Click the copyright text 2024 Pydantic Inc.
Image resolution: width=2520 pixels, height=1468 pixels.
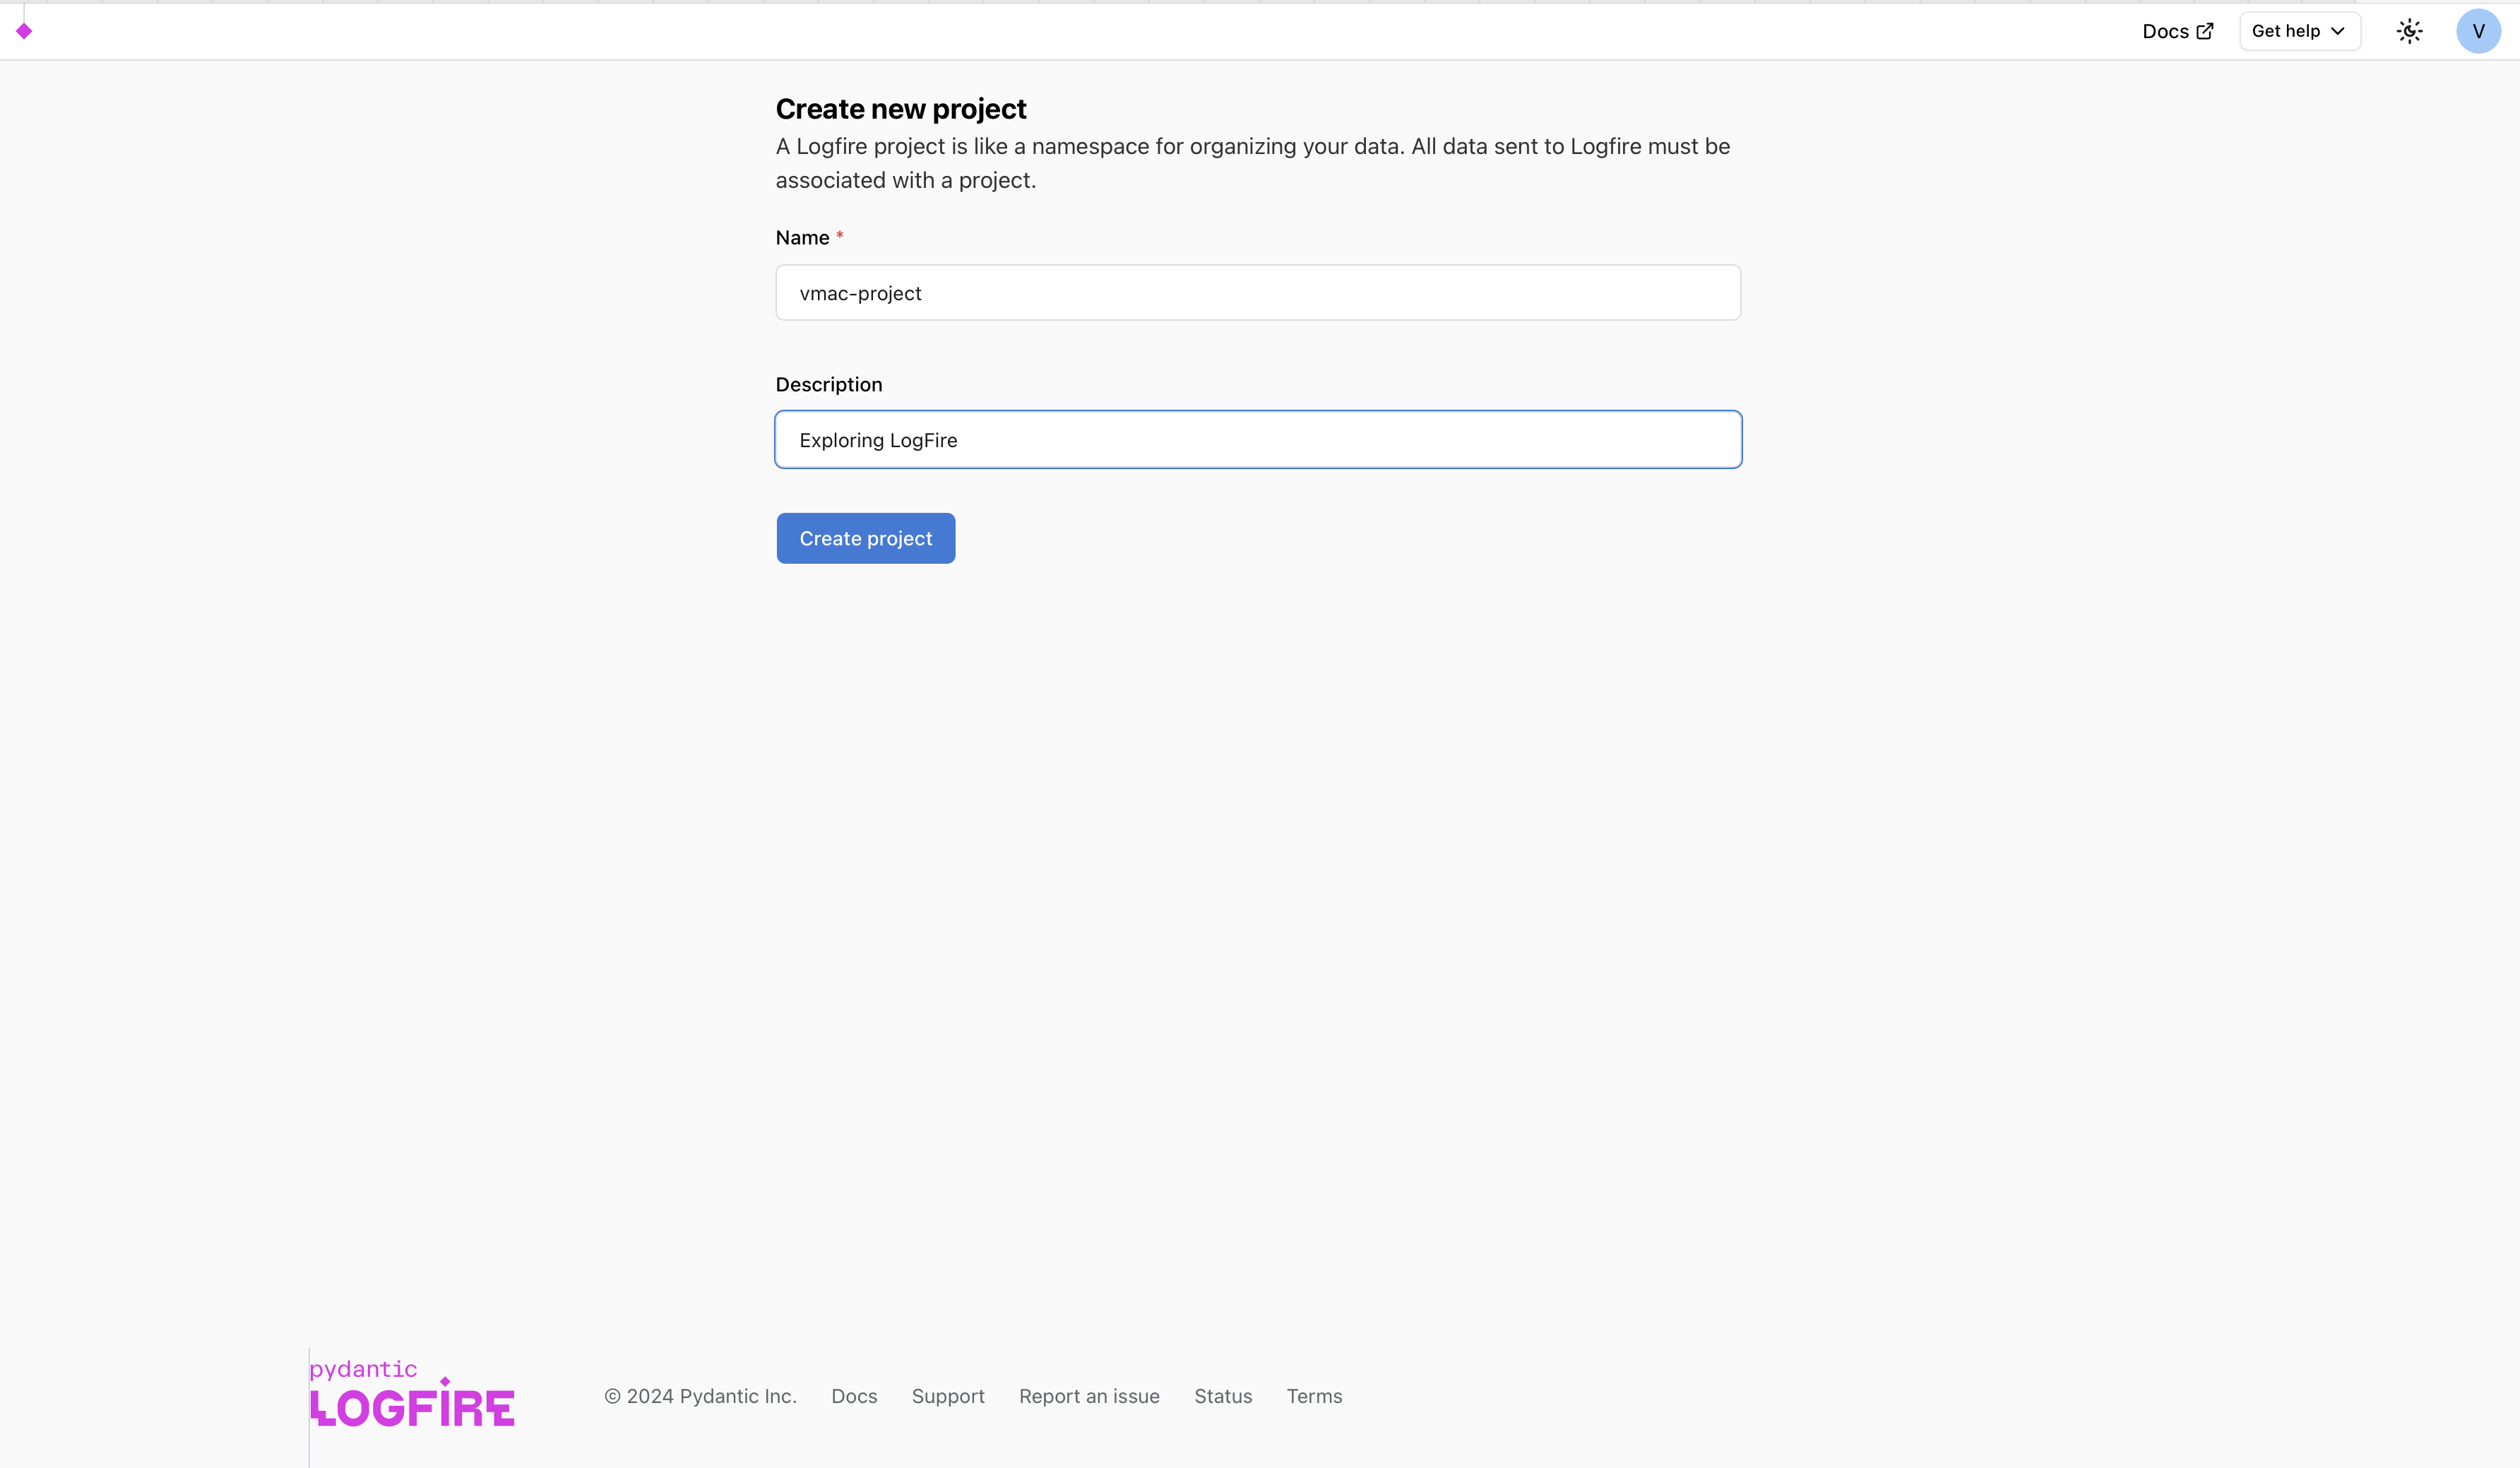point(700,1395)
